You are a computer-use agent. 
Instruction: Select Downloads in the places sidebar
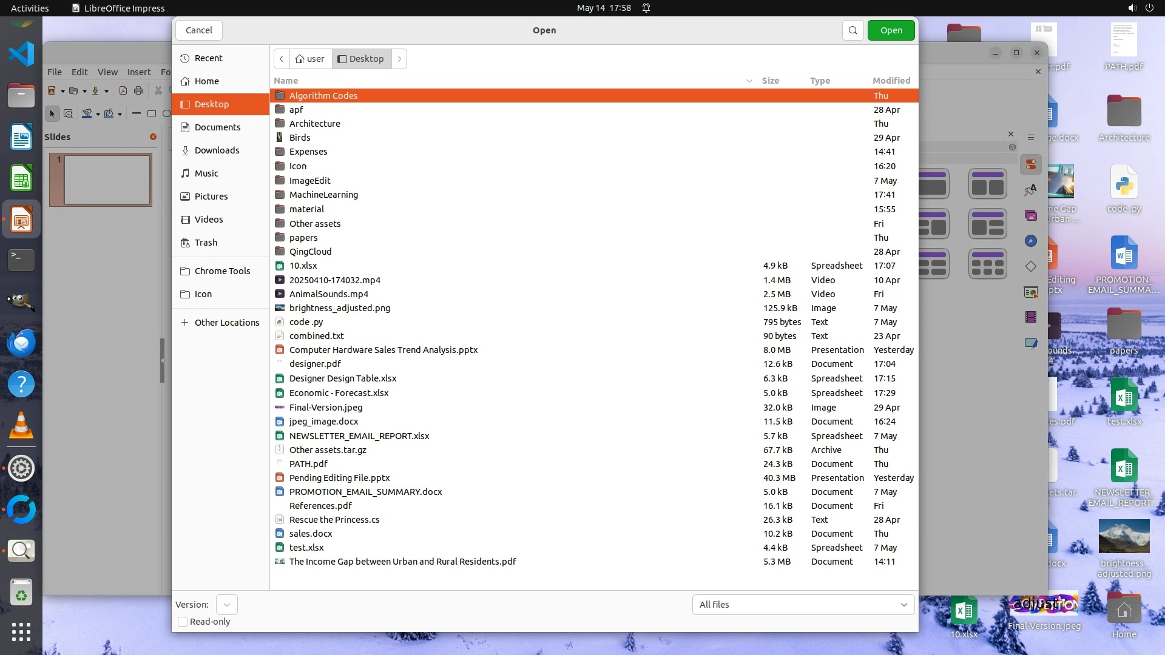tap(217, 150)
